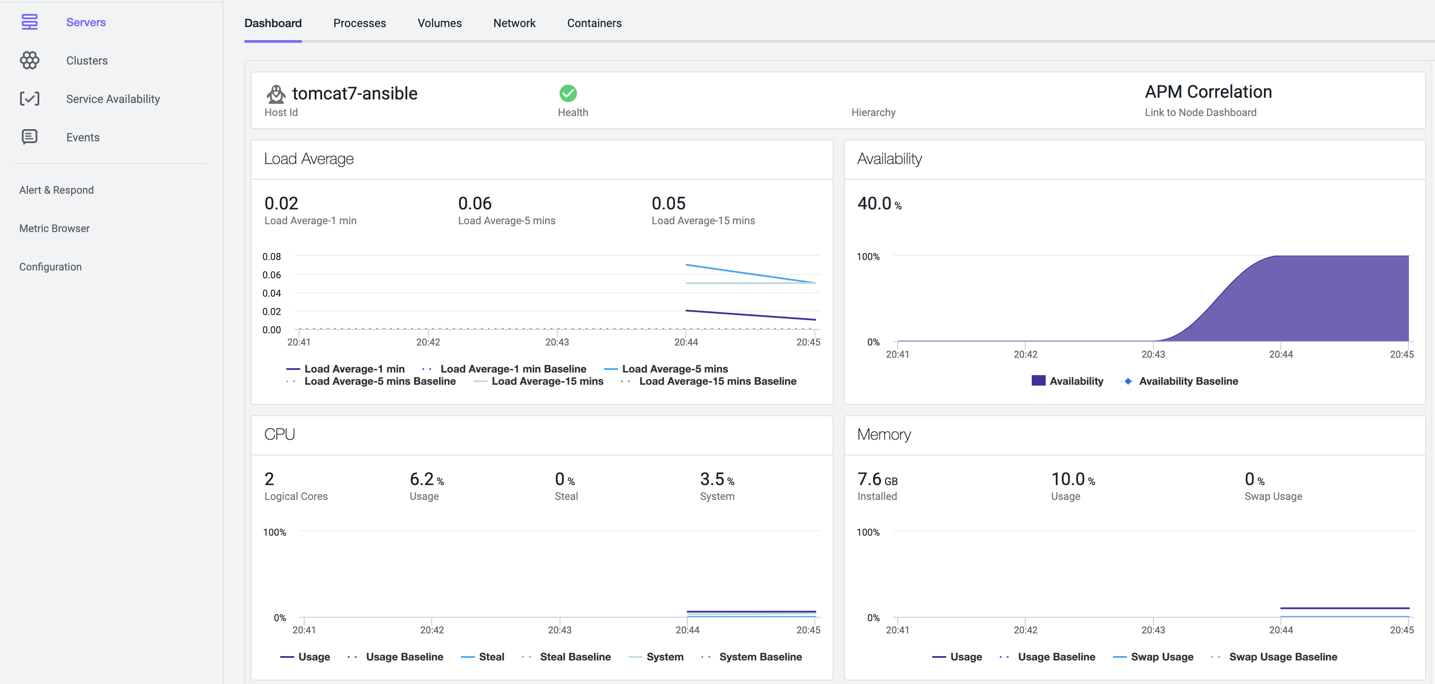This screenshot has width=1435, height=684.
Task: Click the Servers stack icon in sidebar
Action: coord(30,22)
